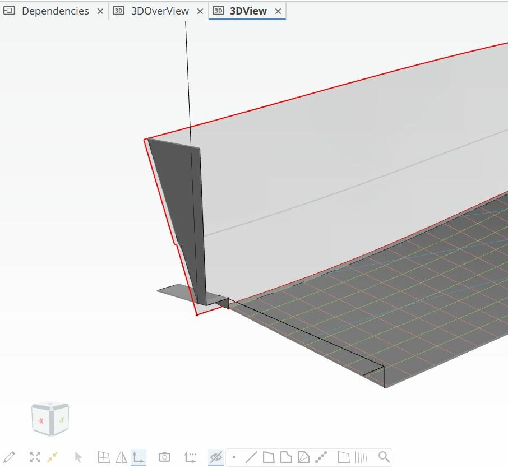Enable the point filter icon

(x=234, y=457)
